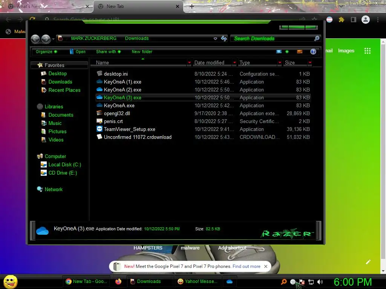The image size is (386, 289).
Task: Select the opengl32.dll file icon
Action: point(100,113)
